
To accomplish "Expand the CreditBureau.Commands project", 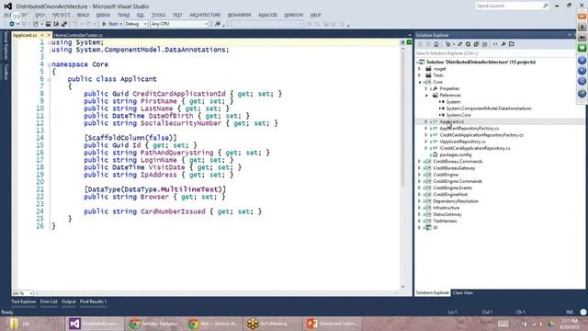I will (x=420, y=162).
